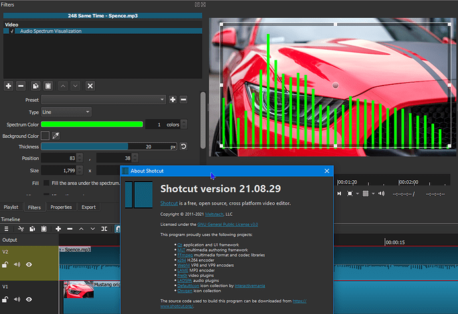Undock the Filters panel
This screenshot has width=458, height=314.
197,5
